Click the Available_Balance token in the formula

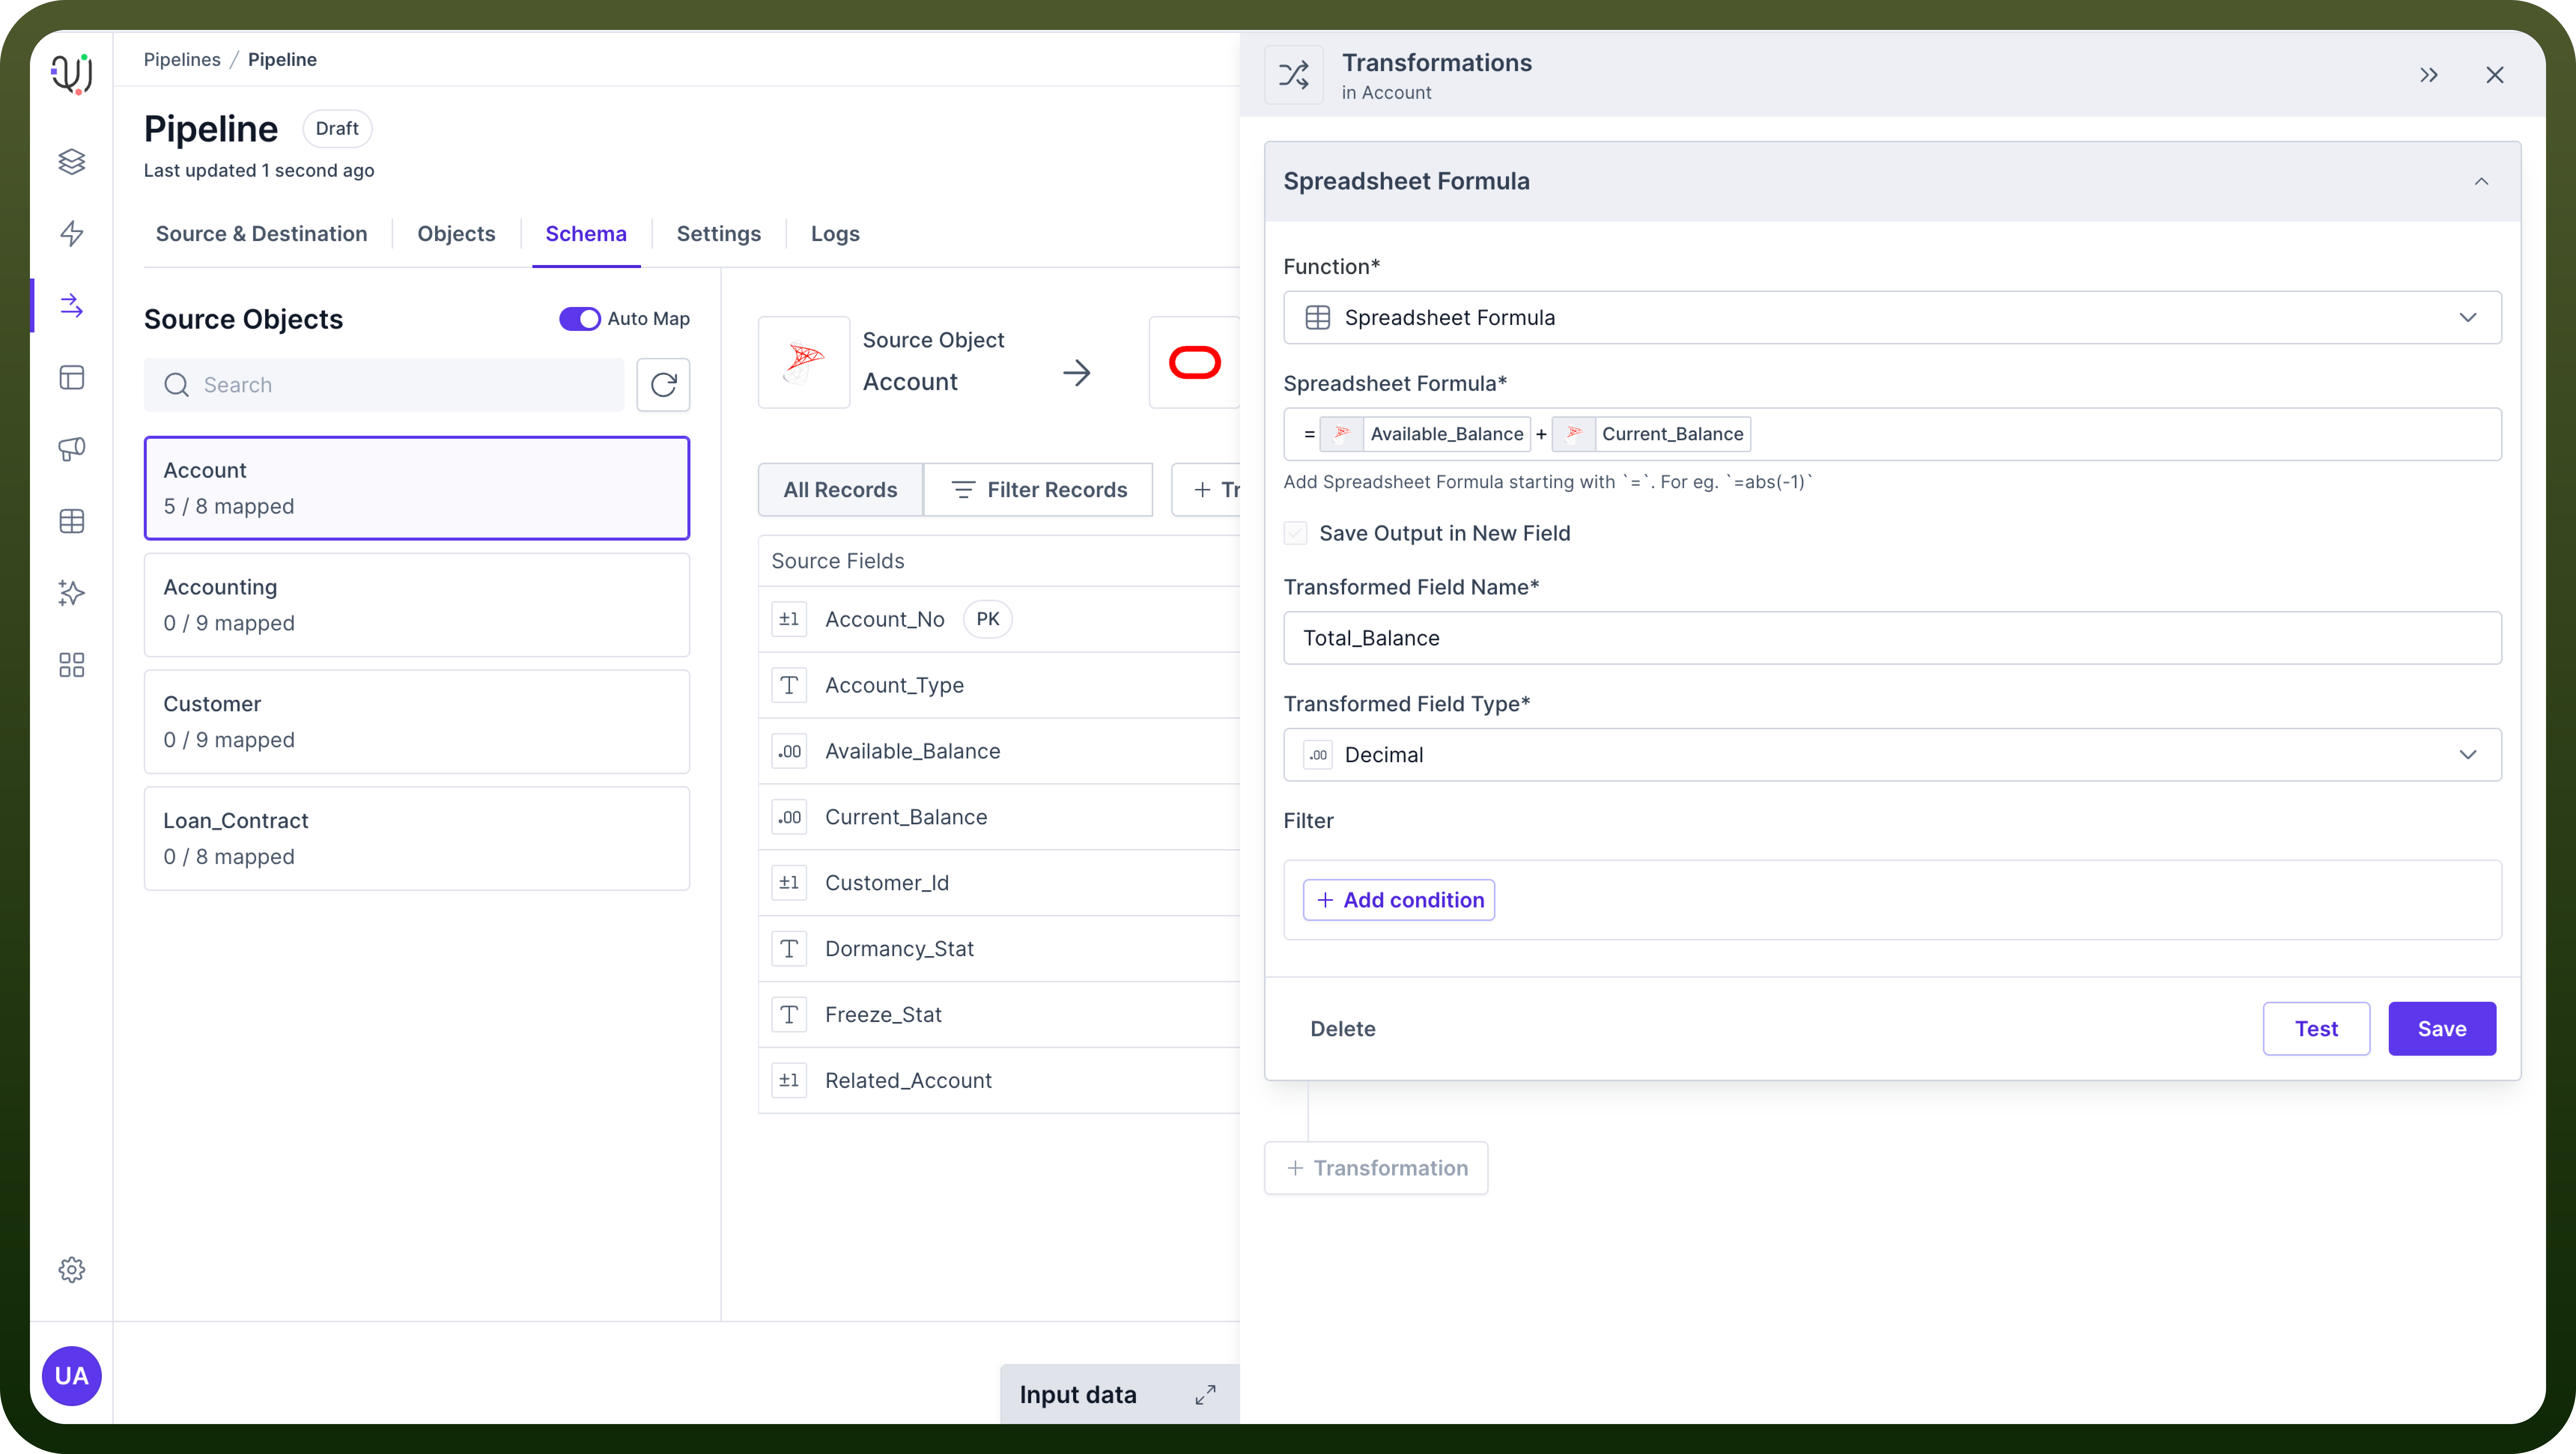(1425, 433)
